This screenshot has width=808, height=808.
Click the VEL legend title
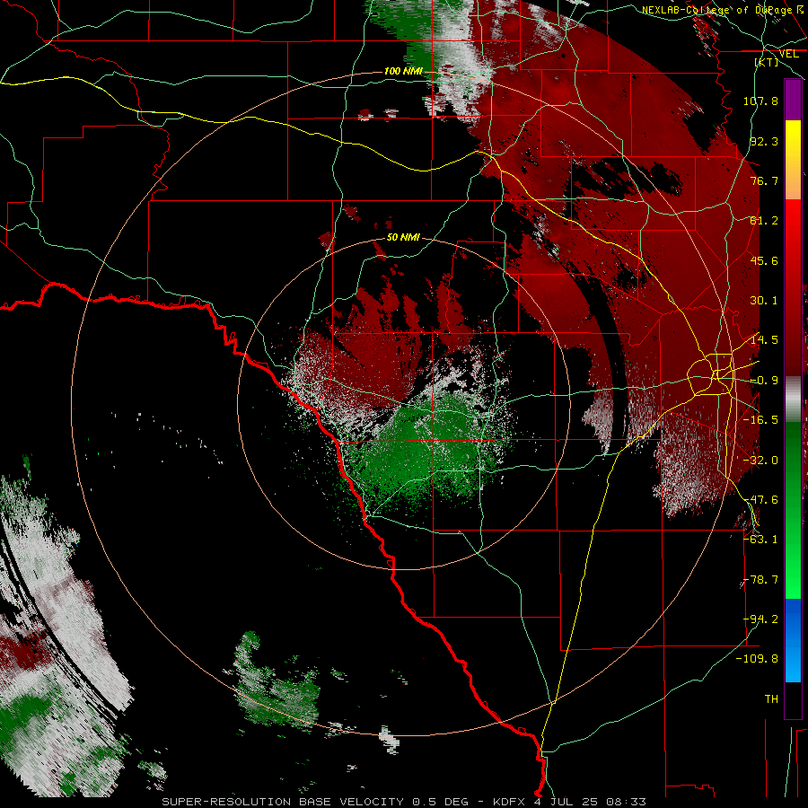pos(788,54)
